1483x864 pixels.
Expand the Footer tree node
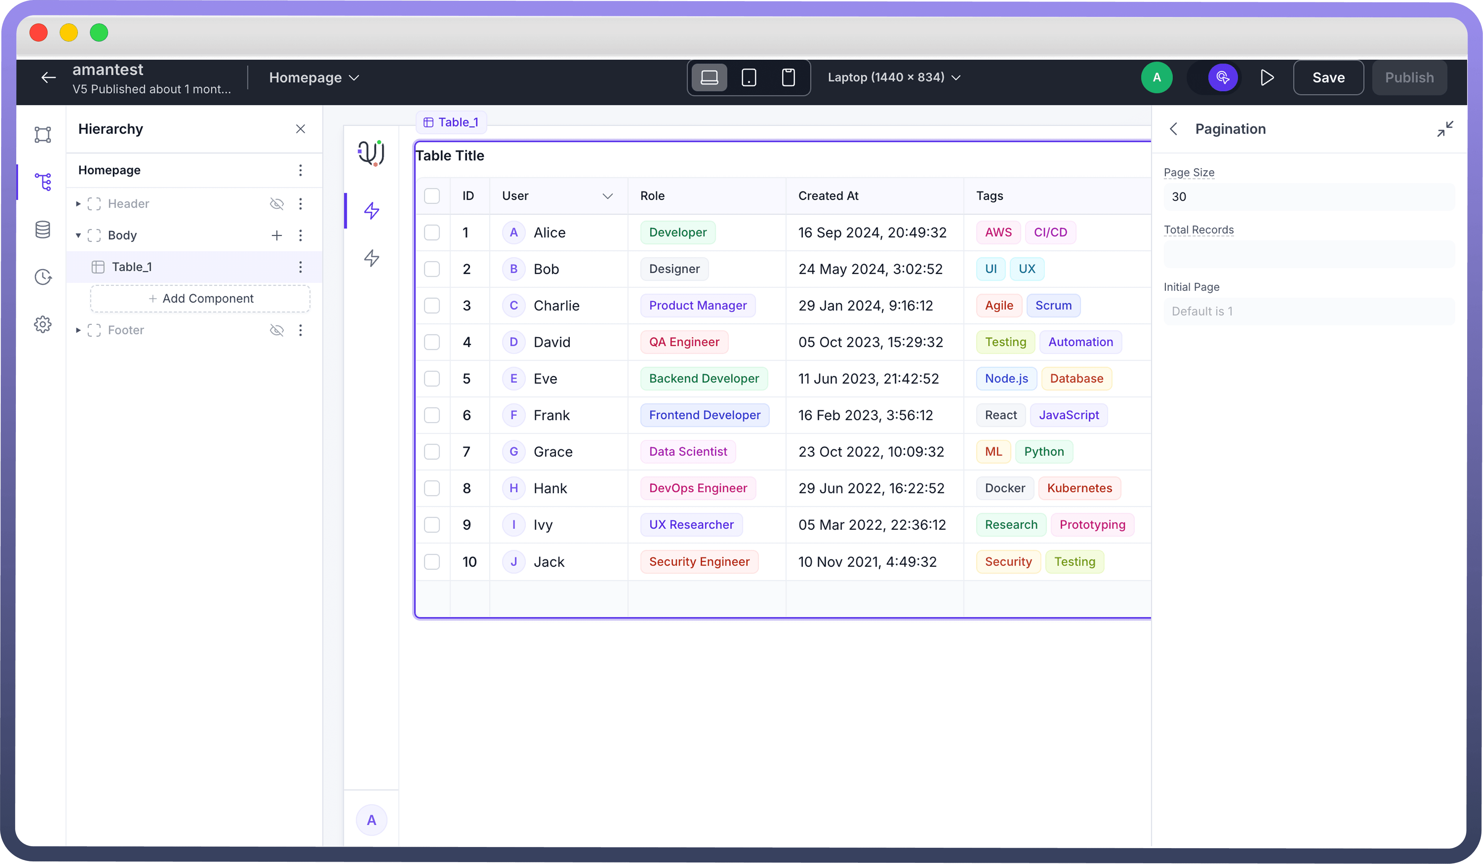(x=78, y=330)
